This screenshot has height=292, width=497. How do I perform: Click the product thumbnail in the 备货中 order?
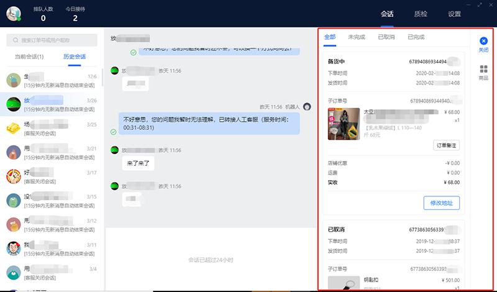(x=344, y=124)
